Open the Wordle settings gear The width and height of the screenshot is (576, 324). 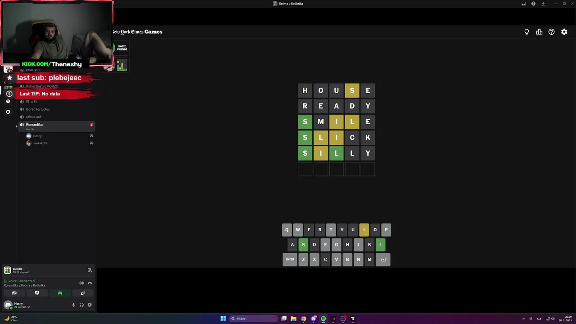[x=564, y=32]
